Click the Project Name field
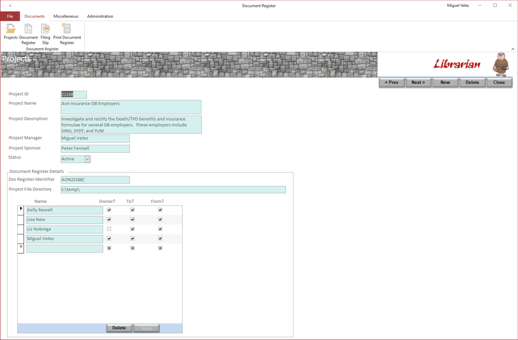Viewport: 518px width, 340px height. (x=131, y=107)
